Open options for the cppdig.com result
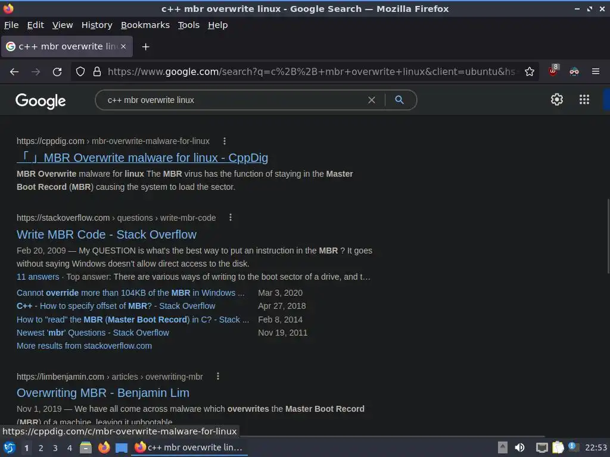The height and width of the screenshot is (457, 610). click(x=225, y=141)
